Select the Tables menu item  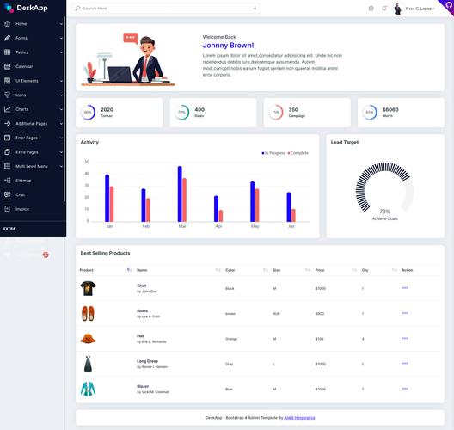point(32,52)
